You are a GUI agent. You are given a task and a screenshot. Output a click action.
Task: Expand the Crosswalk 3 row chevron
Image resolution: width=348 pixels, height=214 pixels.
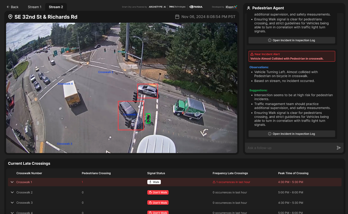(x=12, y=203)
